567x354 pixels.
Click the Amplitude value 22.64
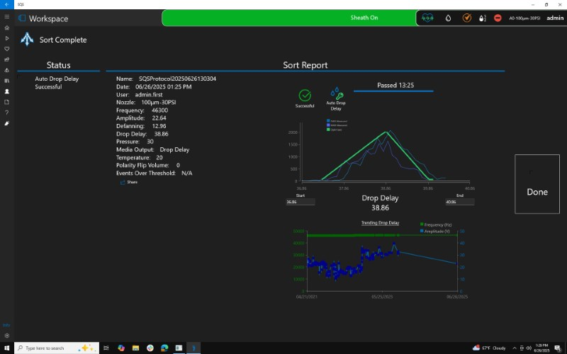pyautogui.click(x=159, y=118)
